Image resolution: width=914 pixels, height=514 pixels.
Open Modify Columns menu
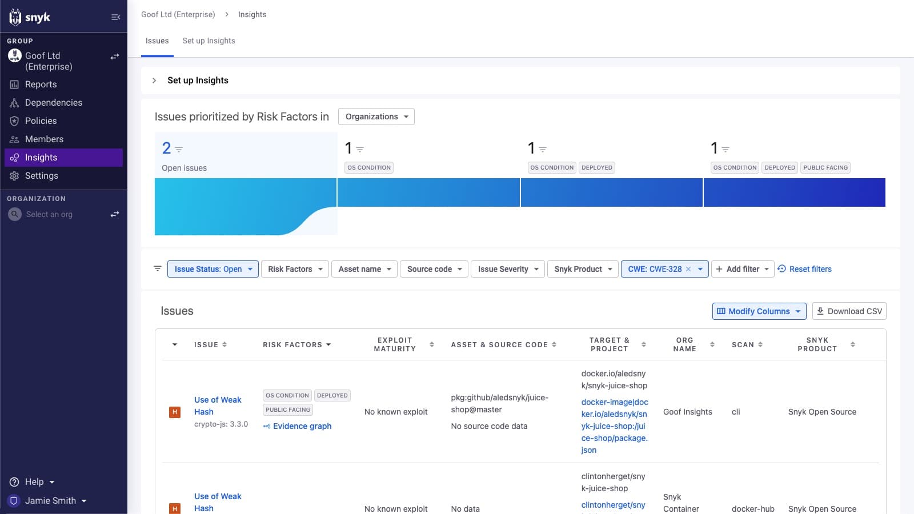pyautogui.click(x=759, y=311)
